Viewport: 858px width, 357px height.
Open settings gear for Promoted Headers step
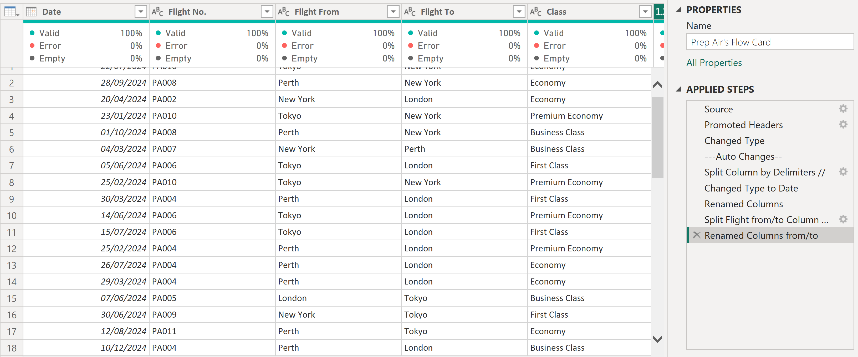843,125
